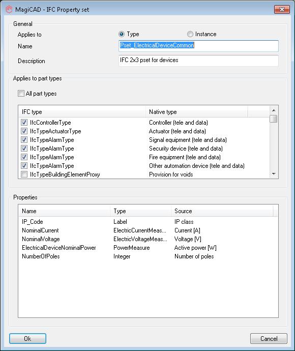Uncheck IfcTypeAlarmType for Fire equipment
The width and height of the screenshot is (295, 351).
click(x=24, y=157)
